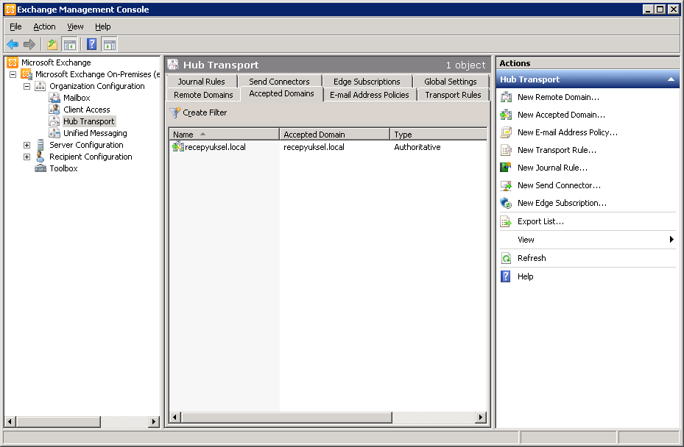This screenshot has width=684, height=447.
Task: Click the result list horizontal scrollbar thumb
Action: coord(286,418)
